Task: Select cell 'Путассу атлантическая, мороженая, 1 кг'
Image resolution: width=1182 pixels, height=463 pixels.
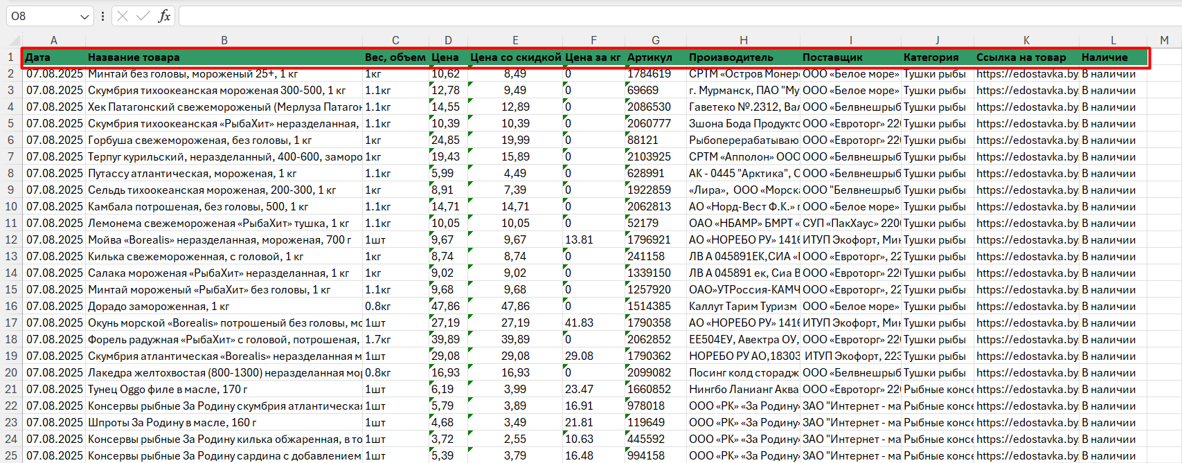Action: (224, 173)
